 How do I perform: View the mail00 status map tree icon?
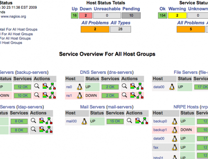[145, 121]
